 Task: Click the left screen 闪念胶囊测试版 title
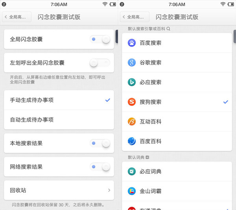[59, 17]
